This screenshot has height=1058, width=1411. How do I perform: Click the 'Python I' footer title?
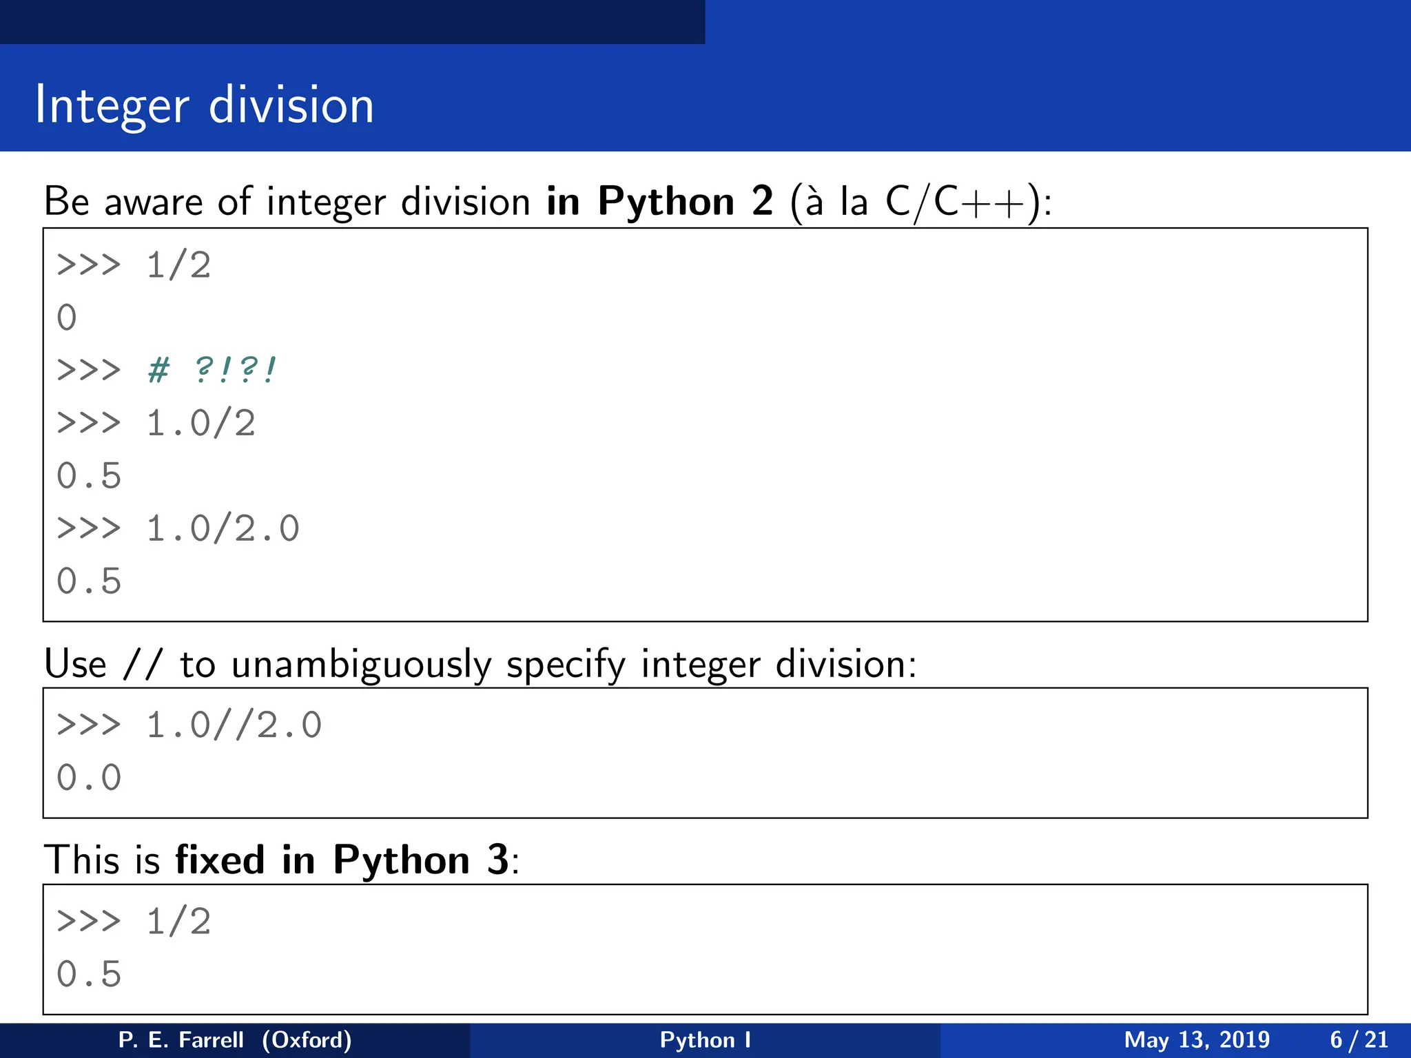coord(705,1040)
